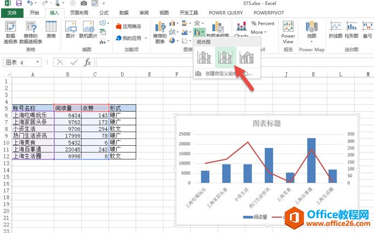Click the 图片 picture icon
The width and height of the screenshot is (374, 233).
70,30
